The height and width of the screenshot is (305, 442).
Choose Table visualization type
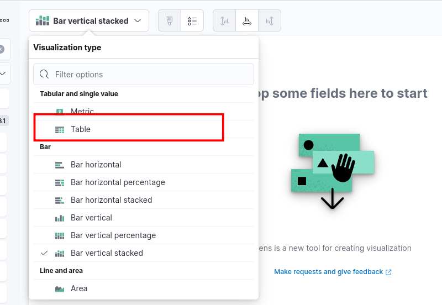pyautogui.click(x=81, y=129)
